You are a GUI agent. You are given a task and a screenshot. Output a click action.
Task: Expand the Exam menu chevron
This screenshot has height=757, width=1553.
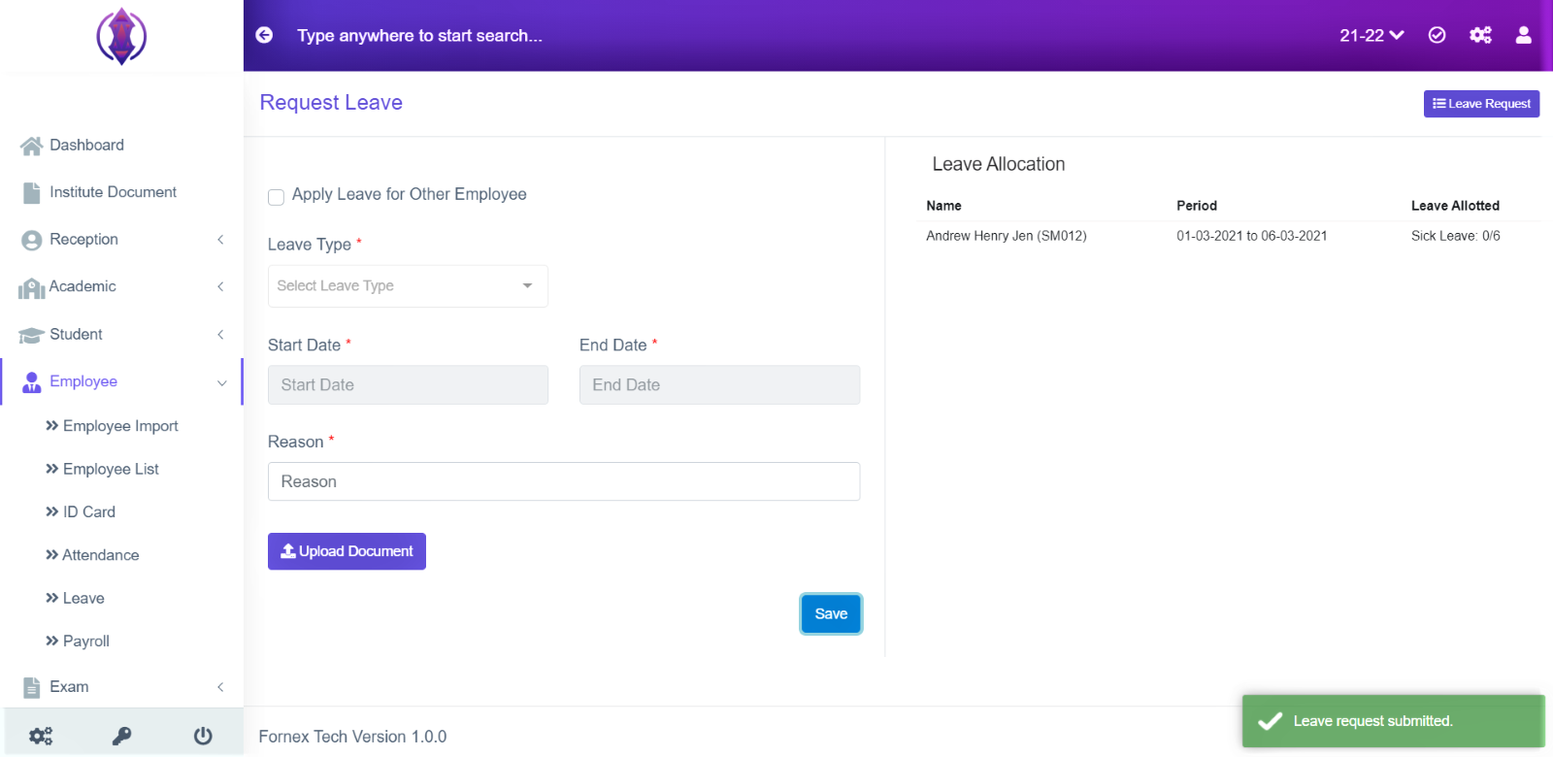[220, 687]
